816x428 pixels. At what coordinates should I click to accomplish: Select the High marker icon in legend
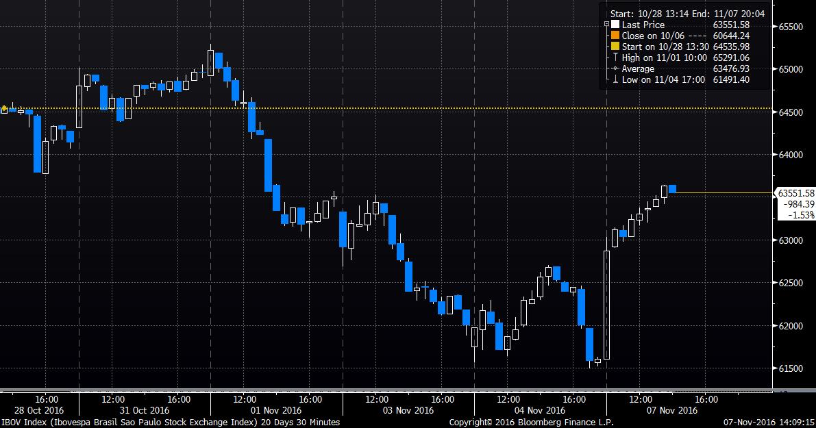[615, 58]
